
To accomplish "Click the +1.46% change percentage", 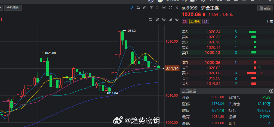I will coord(226,15).
